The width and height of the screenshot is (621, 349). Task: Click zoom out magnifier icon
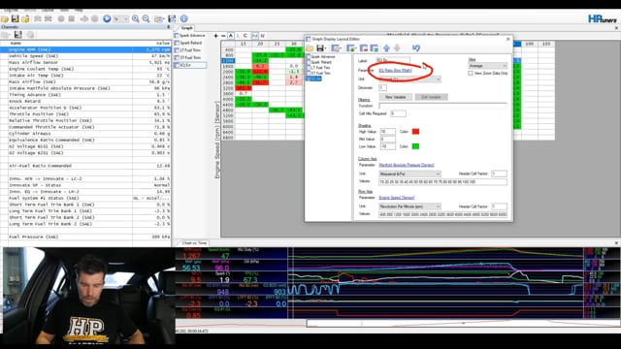146,18
